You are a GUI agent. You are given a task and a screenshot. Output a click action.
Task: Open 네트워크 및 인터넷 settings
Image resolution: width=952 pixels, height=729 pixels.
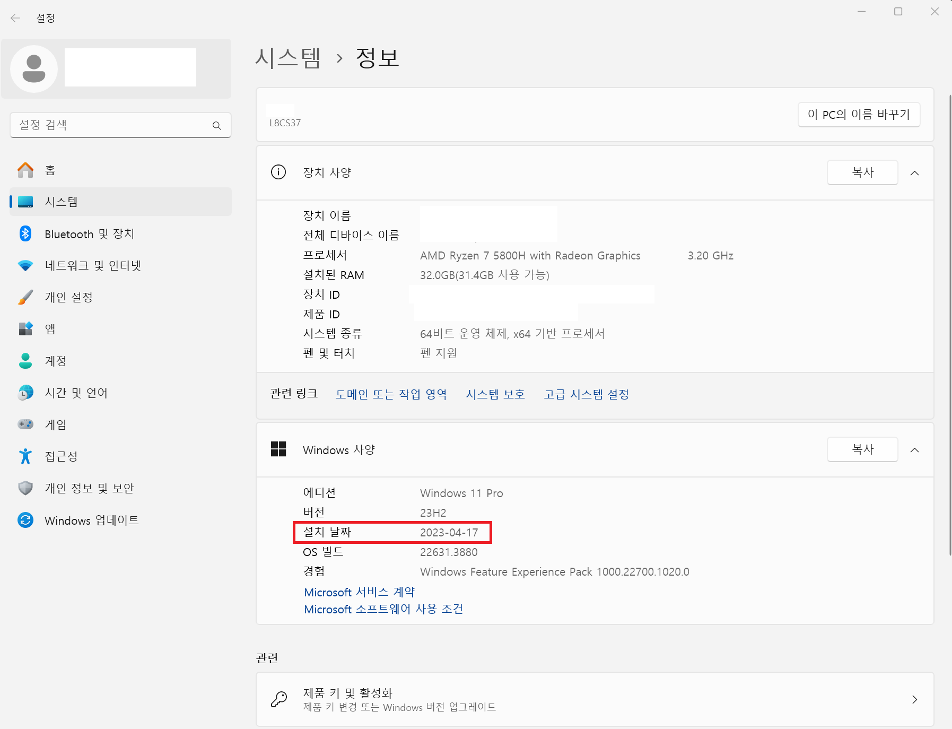[120, 265]
